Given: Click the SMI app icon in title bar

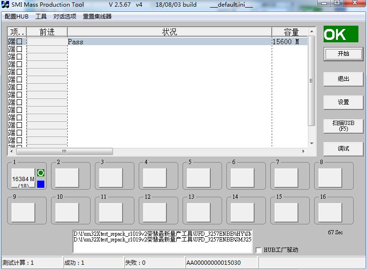Looking at the screenshot, I should coord(5,4).
